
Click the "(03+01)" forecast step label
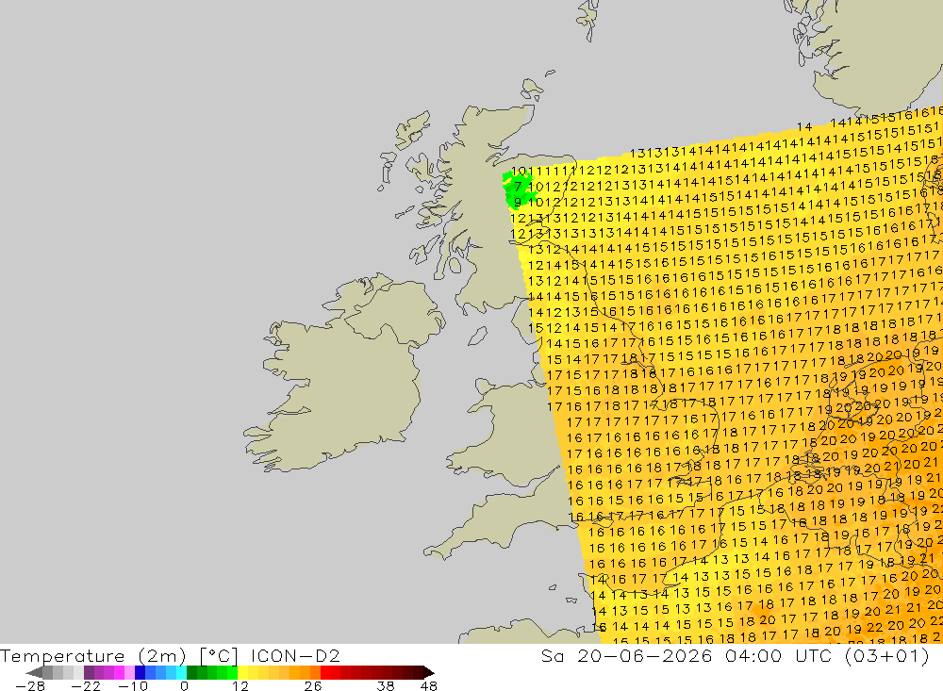(x=886, y=656)
